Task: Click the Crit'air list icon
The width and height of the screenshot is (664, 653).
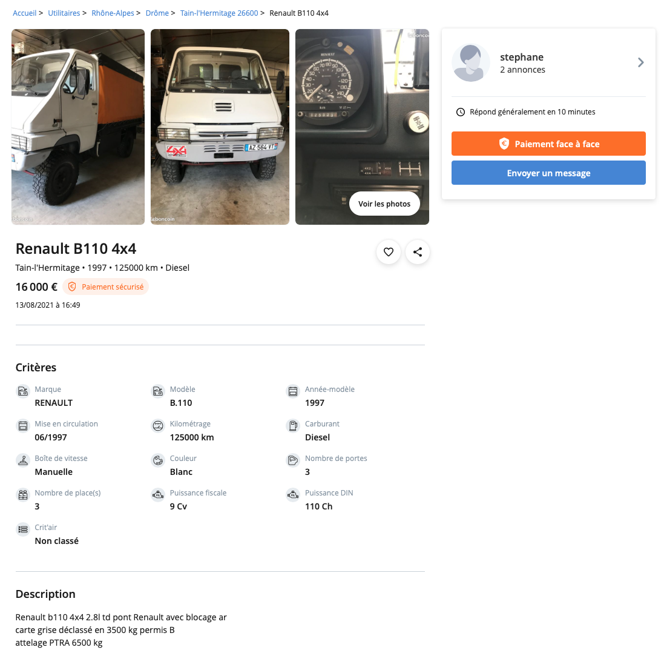Action: click(x=23, y=529)
